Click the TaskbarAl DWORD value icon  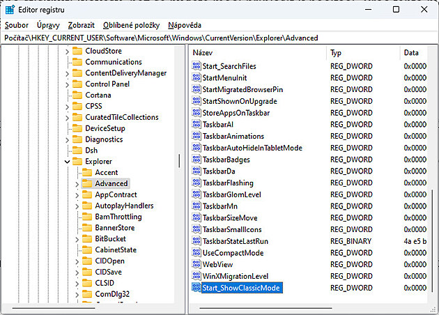(x=196, y=124)
